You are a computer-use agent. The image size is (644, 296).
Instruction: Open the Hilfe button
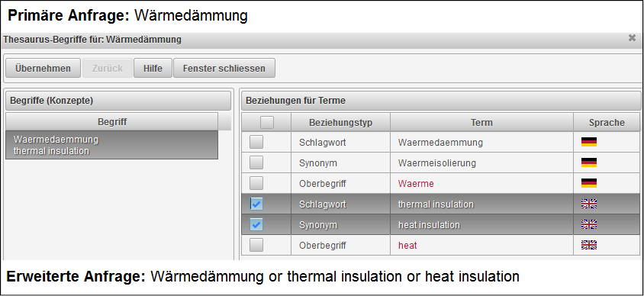pos(153,68)
